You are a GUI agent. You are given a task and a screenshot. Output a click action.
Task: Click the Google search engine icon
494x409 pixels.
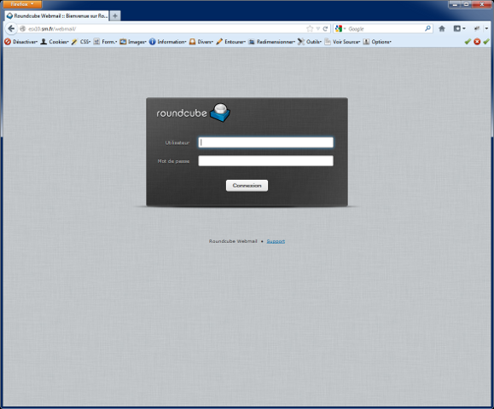[x=339, y=29]
